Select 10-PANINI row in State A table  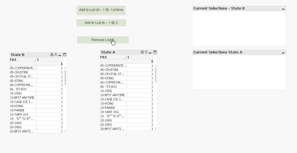(x=108, y=108)
